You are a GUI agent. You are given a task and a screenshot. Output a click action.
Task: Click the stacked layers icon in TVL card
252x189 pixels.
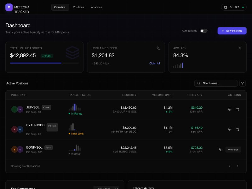[73, 53]
